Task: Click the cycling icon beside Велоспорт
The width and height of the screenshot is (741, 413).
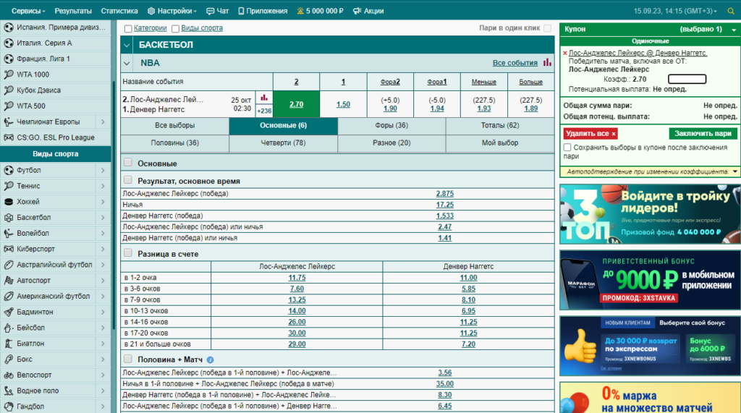Action: click(x=9, y=375)
